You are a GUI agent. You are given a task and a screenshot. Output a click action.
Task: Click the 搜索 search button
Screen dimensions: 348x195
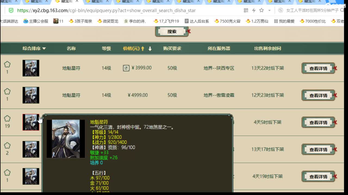click(x=172, y=32)
